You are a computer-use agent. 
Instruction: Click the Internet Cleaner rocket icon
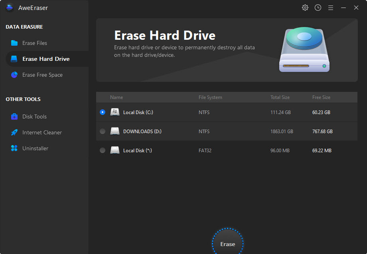[14, 132]
